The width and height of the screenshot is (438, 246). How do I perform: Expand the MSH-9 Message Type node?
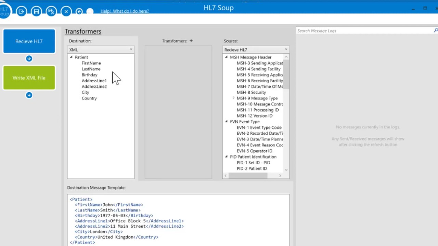point(233,98)
